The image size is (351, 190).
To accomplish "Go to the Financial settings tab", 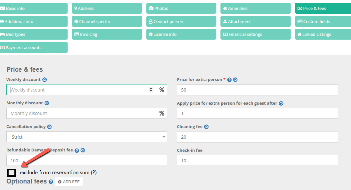I will 255,34.
